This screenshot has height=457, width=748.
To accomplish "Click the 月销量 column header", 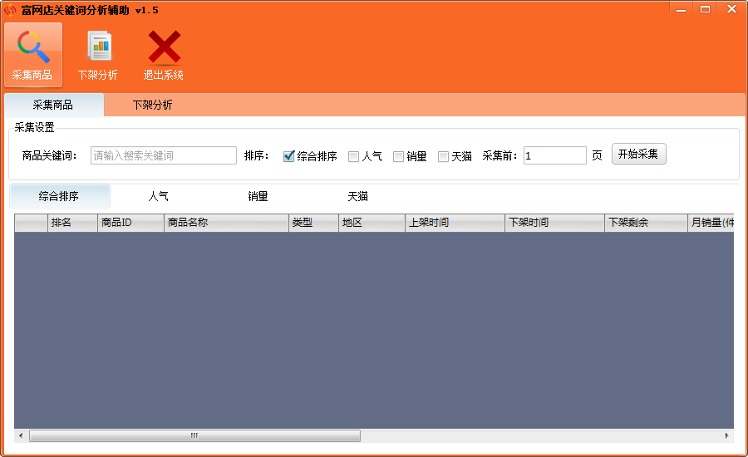I will coord(711,223).
